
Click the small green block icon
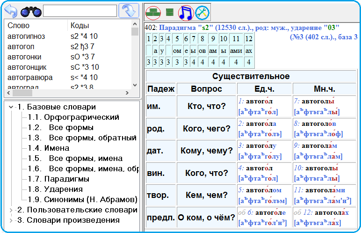pos(170,12)
